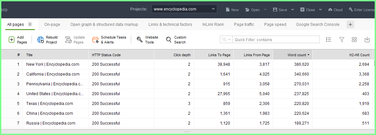This screenshot has height=135, width=376.
Task: Expand the Close dropdown arrow
Action: point(320,9)
